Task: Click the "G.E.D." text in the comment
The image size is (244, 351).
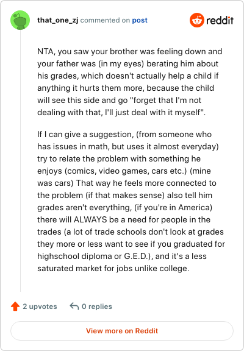Action: click(137, 256)
